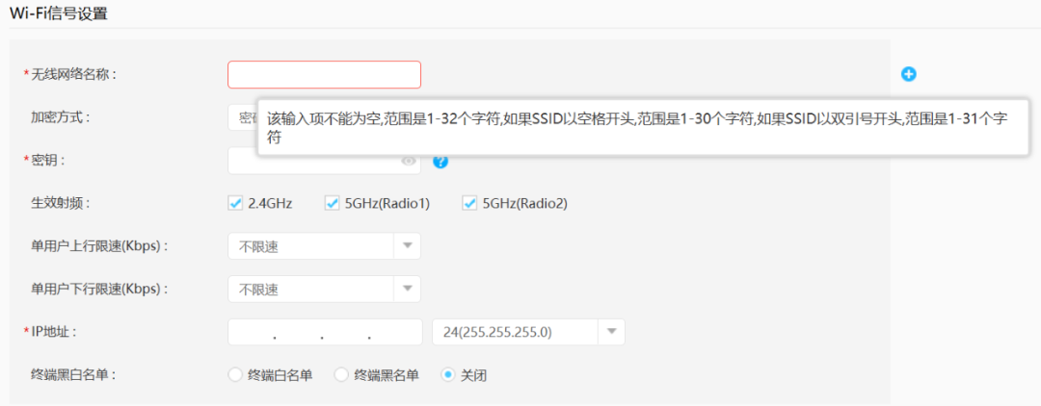Disable the 5GHz(Radio2) checkbox
This screenshot has width=1041, height=406.
pyautogui.click(x=470, y=203)
